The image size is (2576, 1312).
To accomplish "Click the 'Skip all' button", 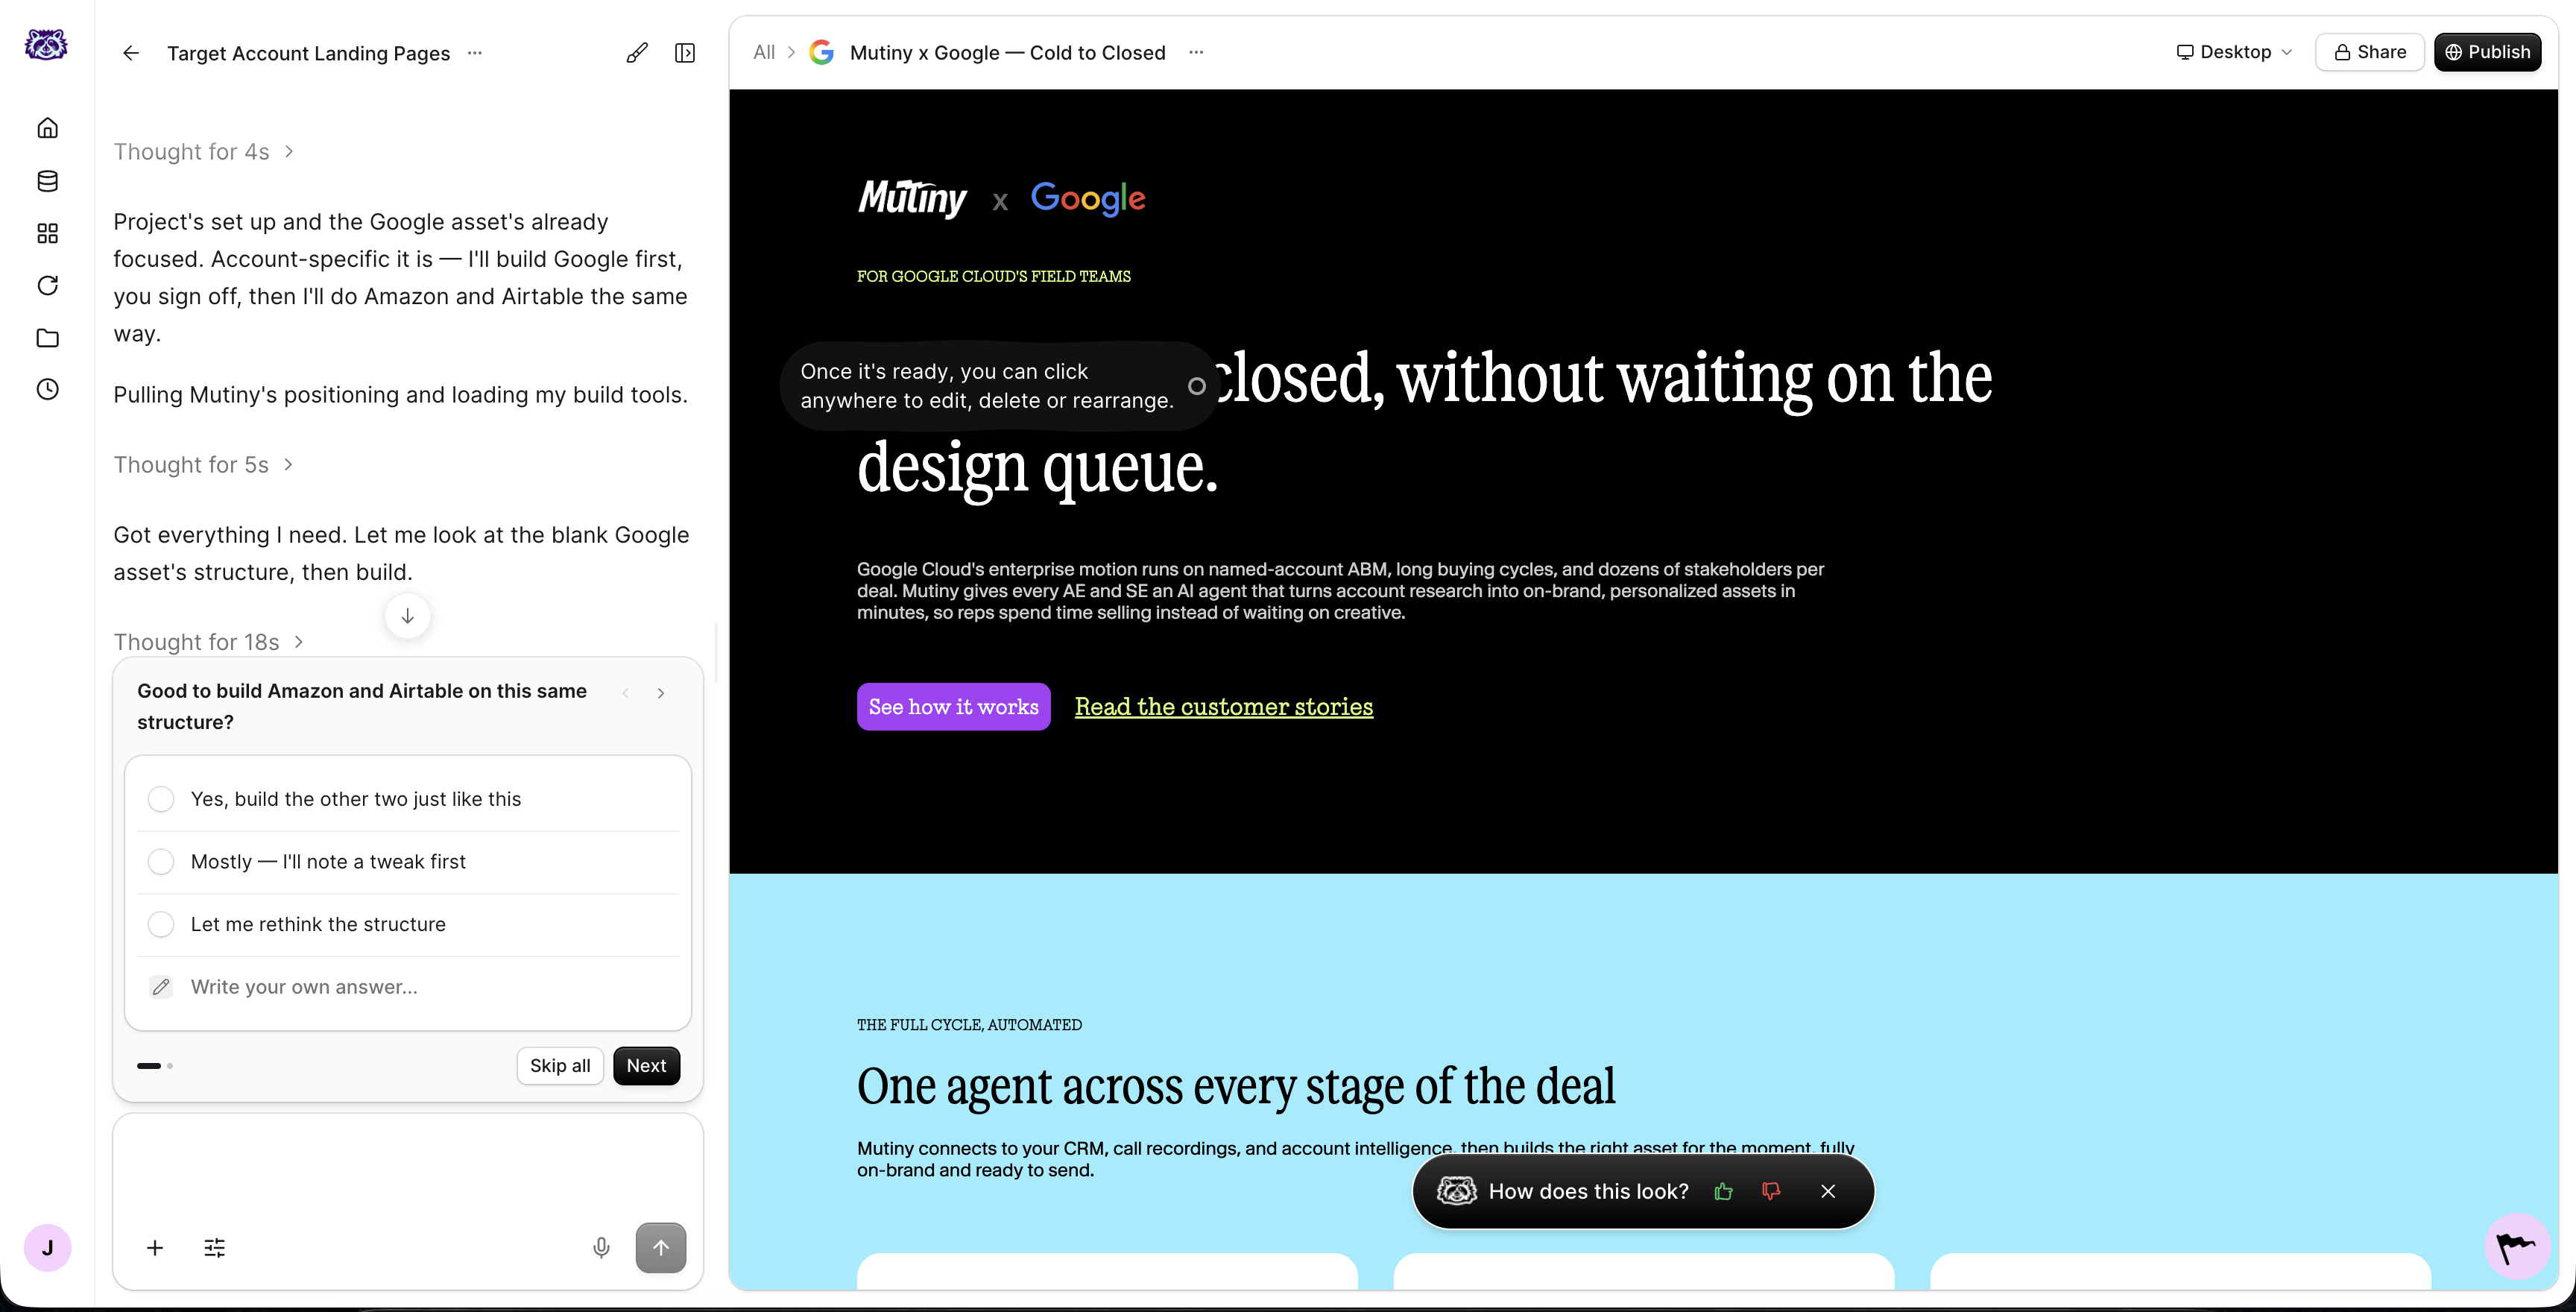I will coord(560,1066).
